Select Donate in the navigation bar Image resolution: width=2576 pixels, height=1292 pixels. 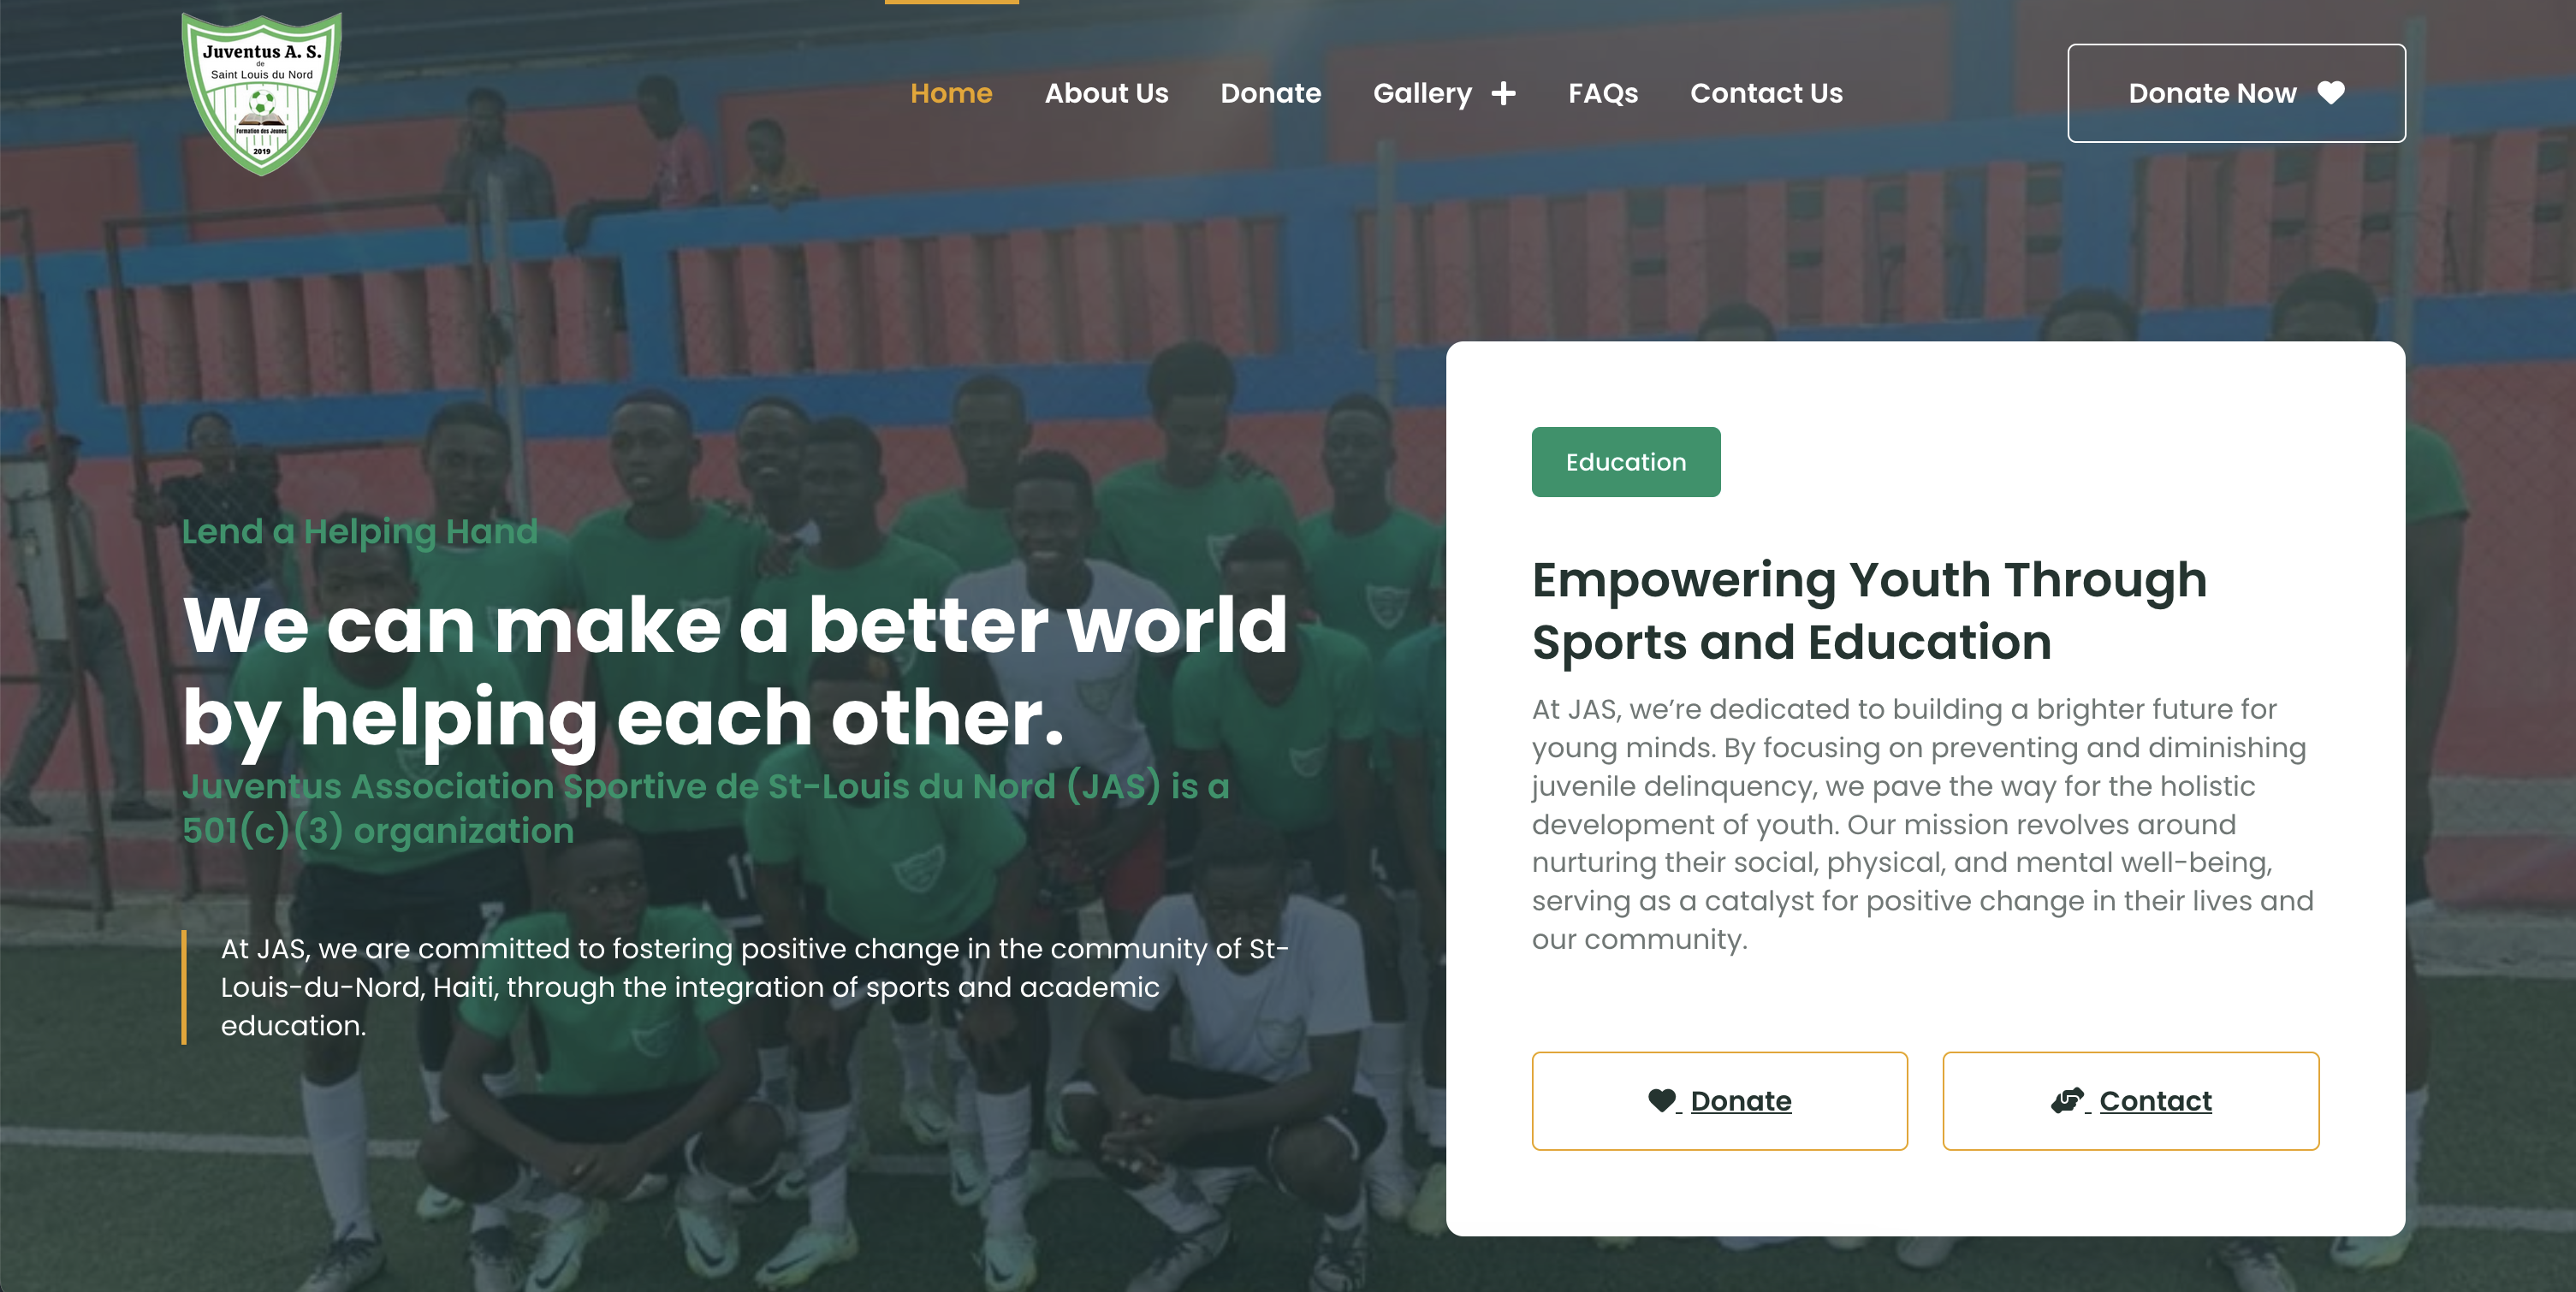(1270, 93)
